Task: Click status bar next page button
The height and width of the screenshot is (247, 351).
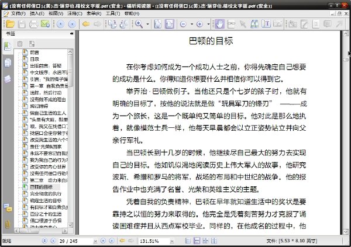Action: (103, 241)
